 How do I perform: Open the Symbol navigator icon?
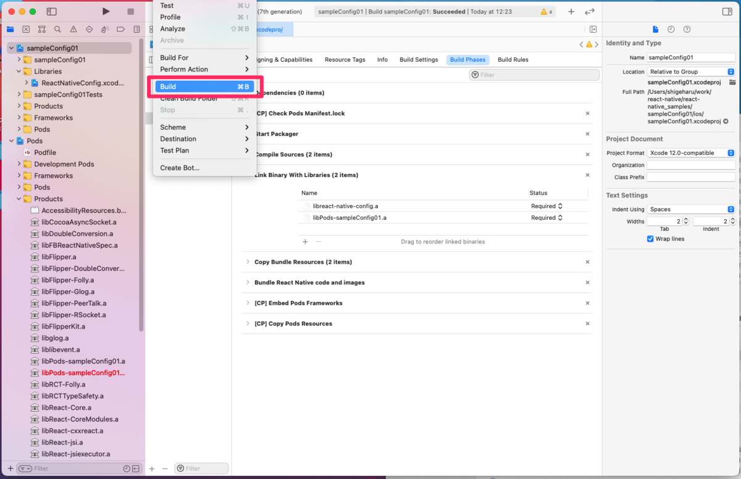(x=42, y=29)
